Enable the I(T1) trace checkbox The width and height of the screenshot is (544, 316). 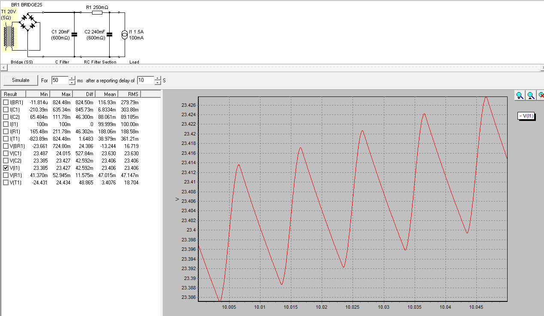[6, 139]
